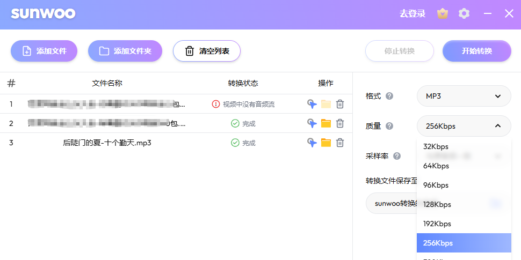Open the MP3 format dropdown
The height and width of the screenshot is (260, 521).
coord(464,96)
